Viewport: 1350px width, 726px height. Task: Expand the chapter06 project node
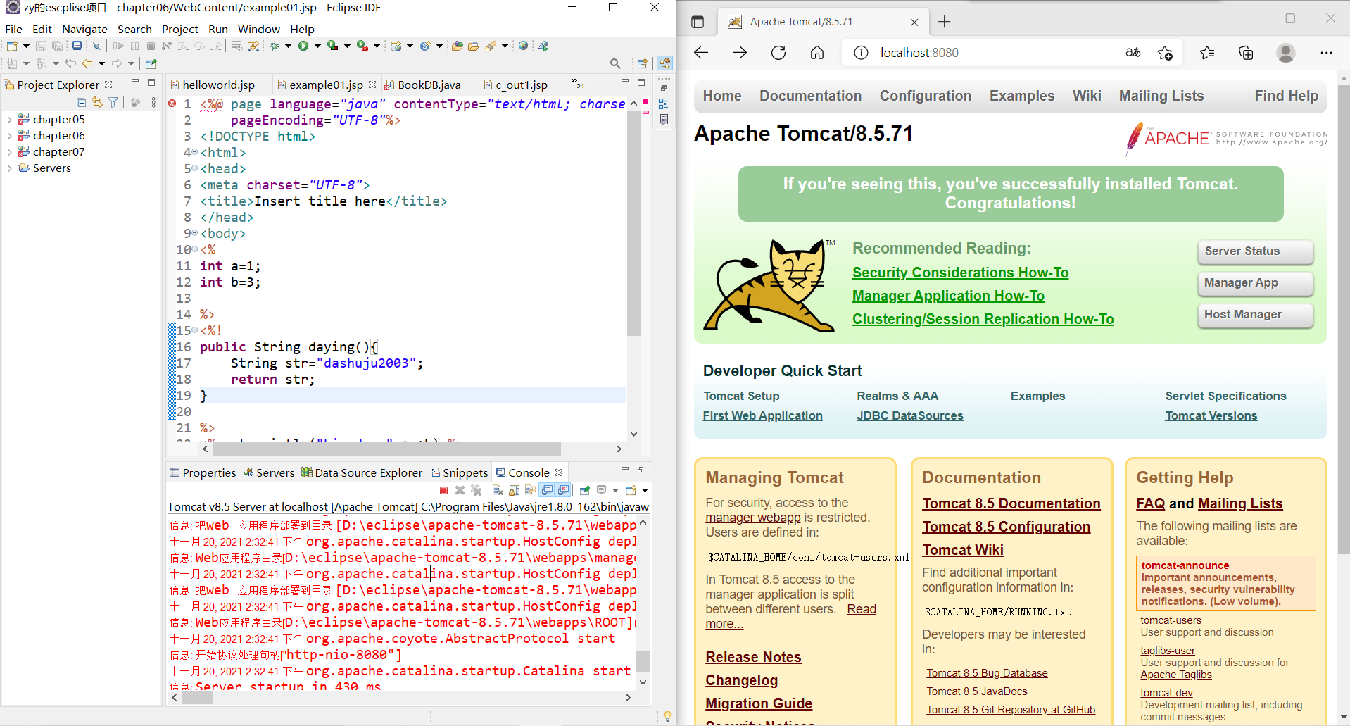(9, 136)
